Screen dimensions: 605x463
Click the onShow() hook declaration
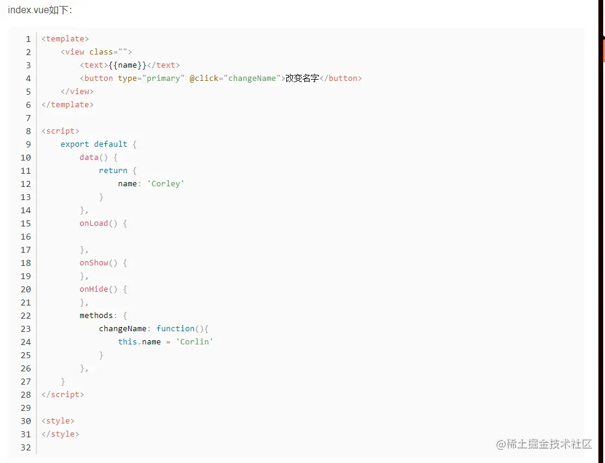(104, 263)
